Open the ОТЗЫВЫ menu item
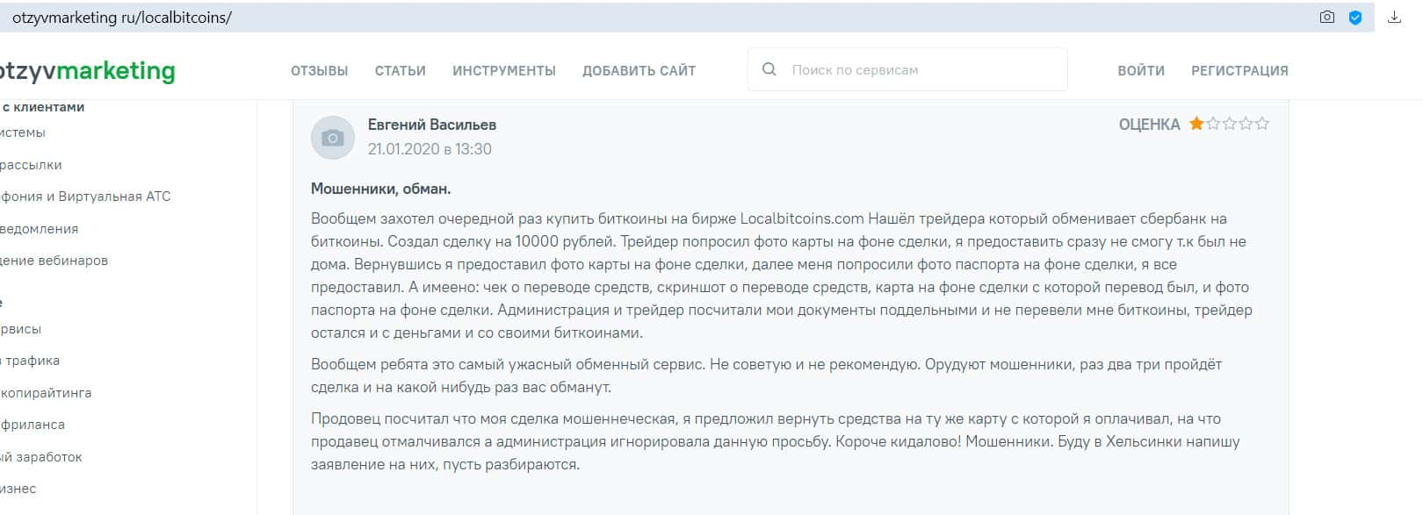This screenshot has height=515, width=1423. [x=319, y=71]
